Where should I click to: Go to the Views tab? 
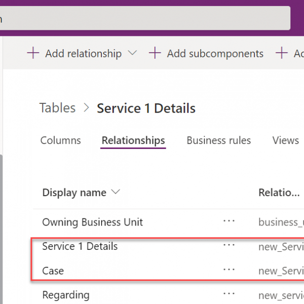pyautogui.click(x=285, y=140)
